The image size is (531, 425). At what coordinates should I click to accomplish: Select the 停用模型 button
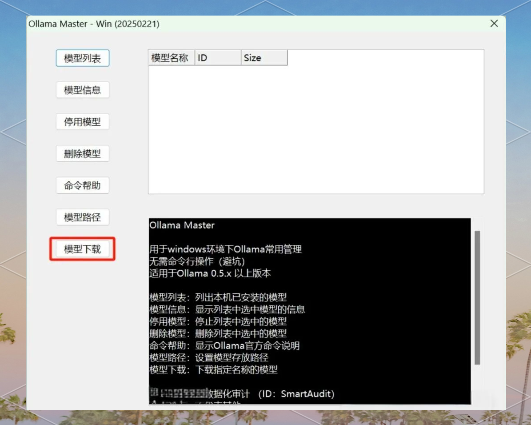pos(83,122)
